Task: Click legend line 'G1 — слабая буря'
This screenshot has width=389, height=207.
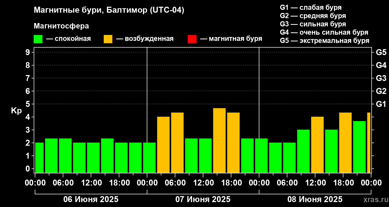Action: click(x=311, y=7)
